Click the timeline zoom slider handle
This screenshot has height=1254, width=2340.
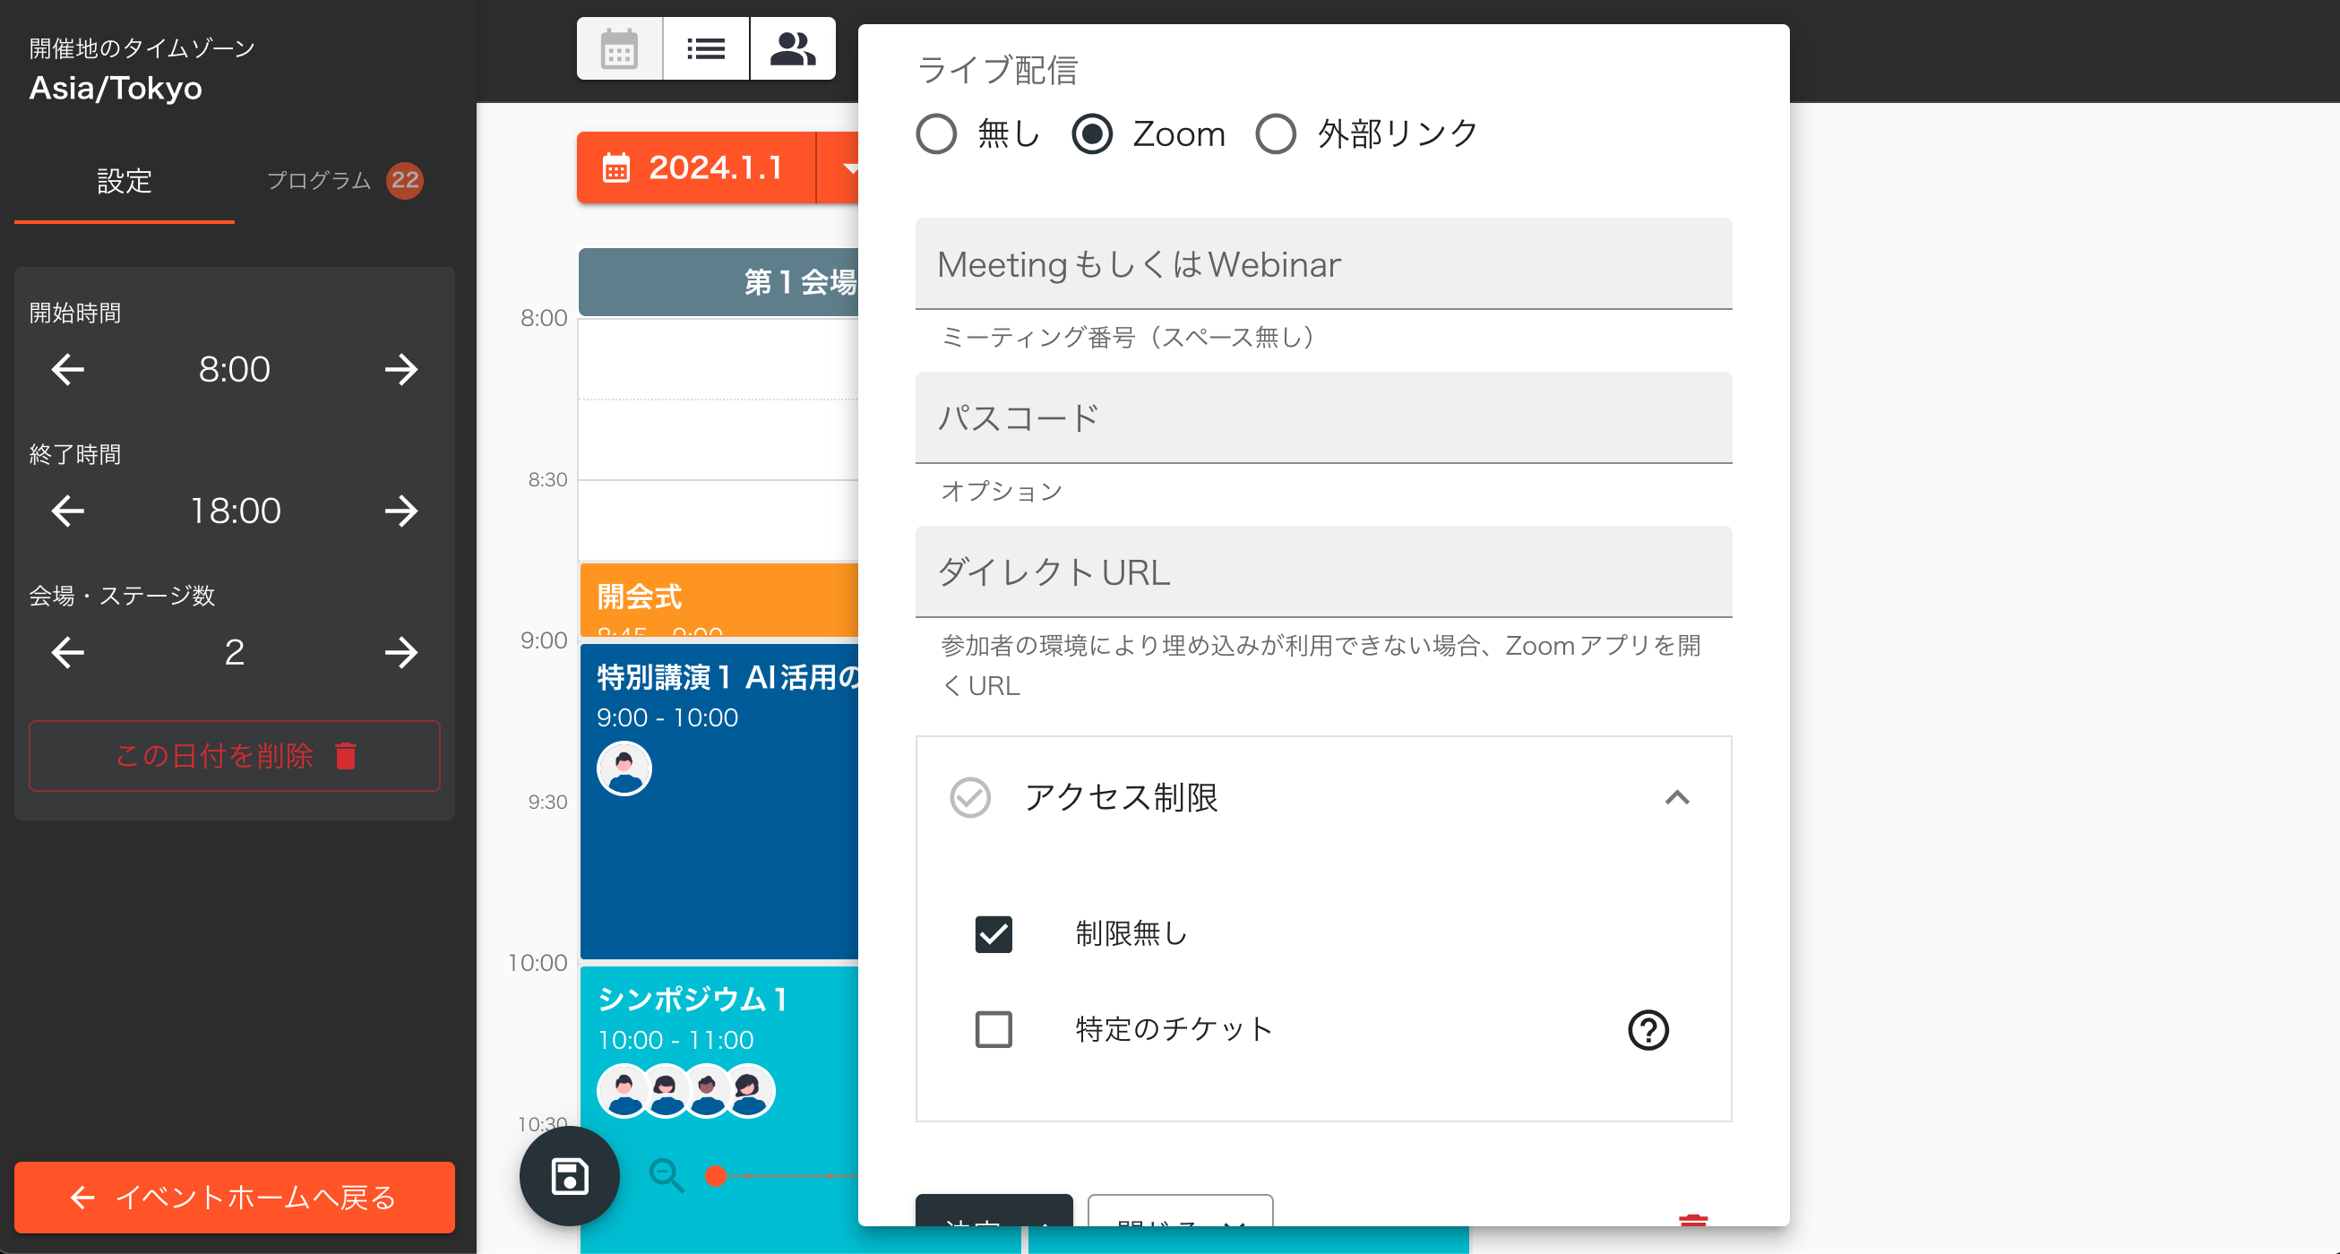tap(716, 1176)
